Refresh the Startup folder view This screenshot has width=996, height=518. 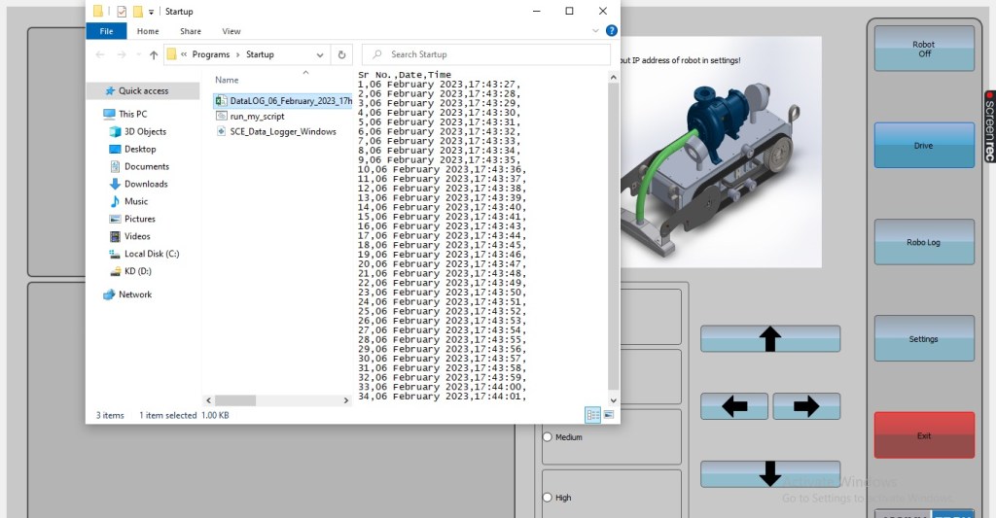(x=341, y=54)
